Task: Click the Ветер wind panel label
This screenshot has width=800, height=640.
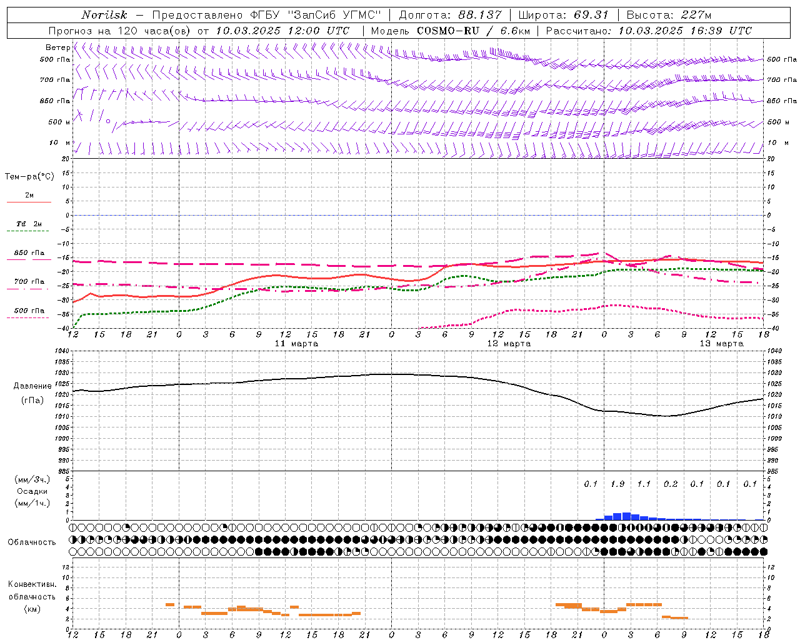Action: [x=58, y=47]
